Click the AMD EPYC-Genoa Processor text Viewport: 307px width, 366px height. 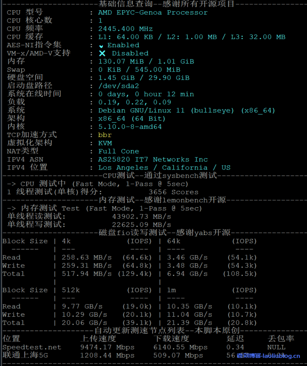tap(153, 13)
